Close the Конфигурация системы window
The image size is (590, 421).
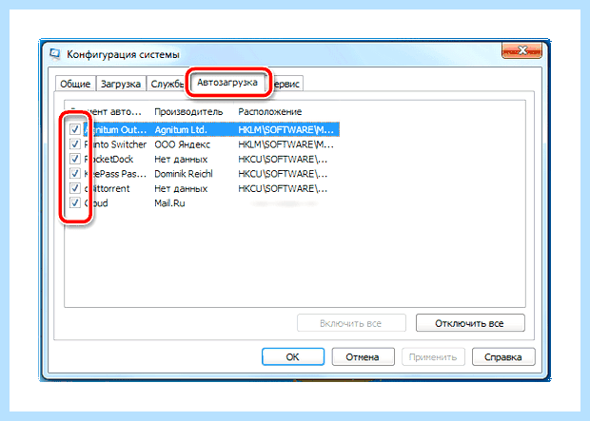[521, 50]
